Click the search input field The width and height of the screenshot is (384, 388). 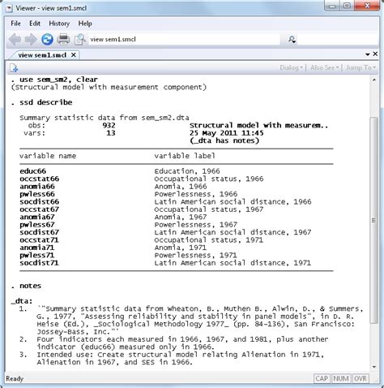(x=338, y=40)
